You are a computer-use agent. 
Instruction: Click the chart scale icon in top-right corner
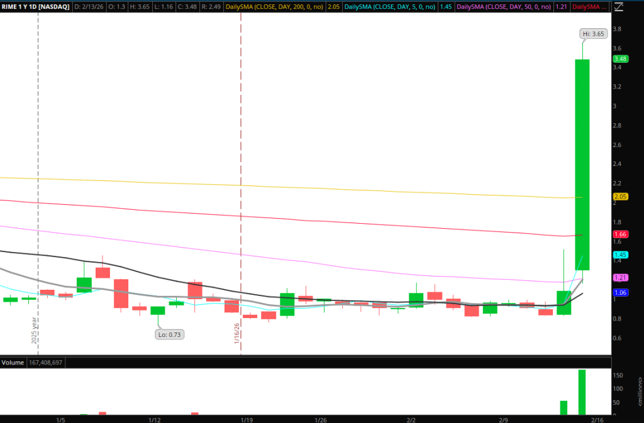coord(621,7)
